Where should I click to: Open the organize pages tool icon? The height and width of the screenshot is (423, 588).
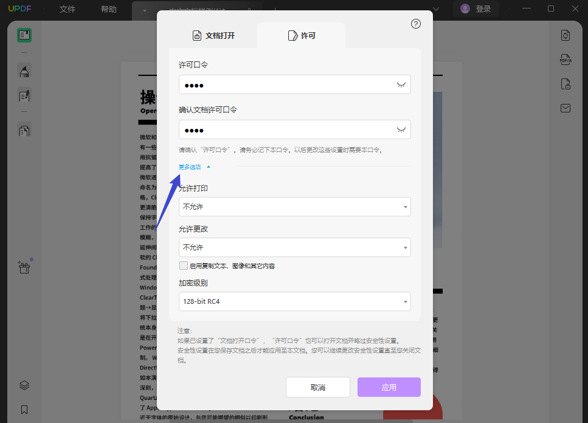pyautogui.click(x=24, y=130)
